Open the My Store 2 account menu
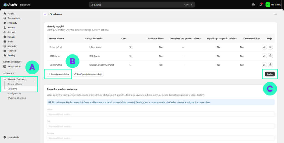The height and width of the screenshot is (143, 284). tap(273, 5)
